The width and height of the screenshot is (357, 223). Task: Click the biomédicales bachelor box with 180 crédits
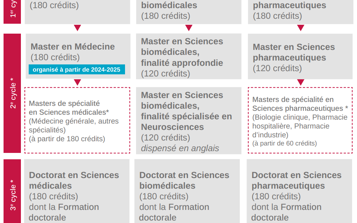188,12
